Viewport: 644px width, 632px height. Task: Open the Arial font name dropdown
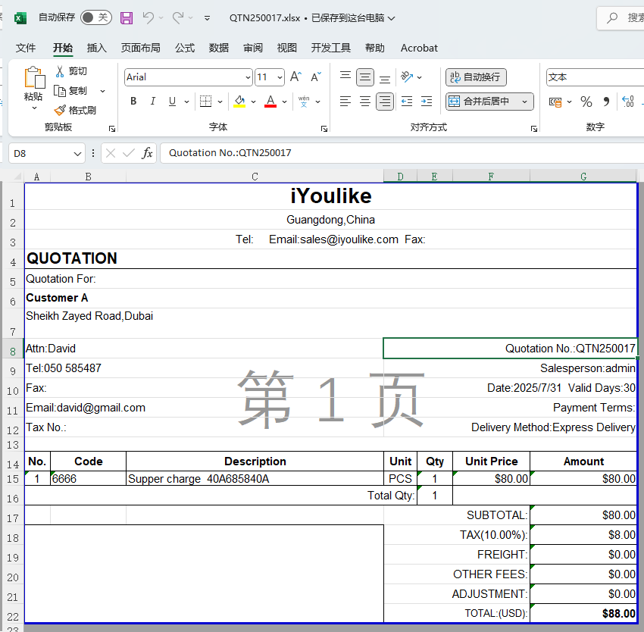pyautogui.click(x=248, y=77)
